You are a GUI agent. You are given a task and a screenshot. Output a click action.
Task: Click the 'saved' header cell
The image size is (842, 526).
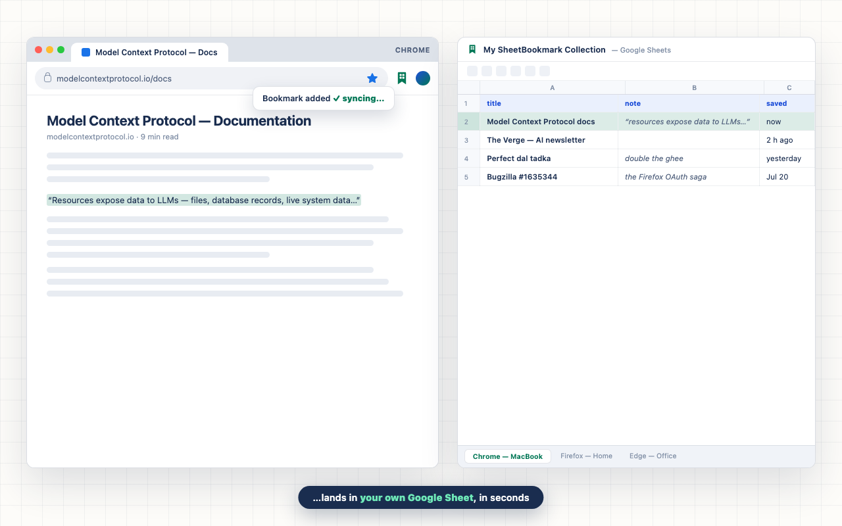[x=787, y=103]
